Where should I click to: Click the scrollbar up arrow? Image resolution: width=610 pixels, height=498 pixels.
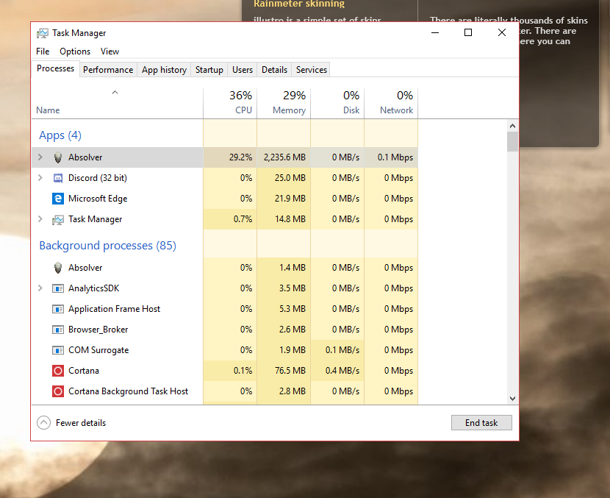point(512,126)
